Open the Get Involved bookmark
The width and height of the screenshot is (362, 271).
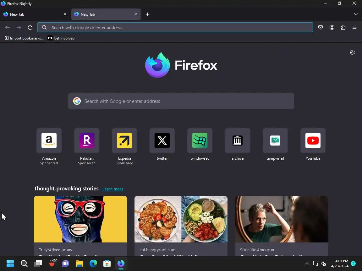click(x=61, y=38)
